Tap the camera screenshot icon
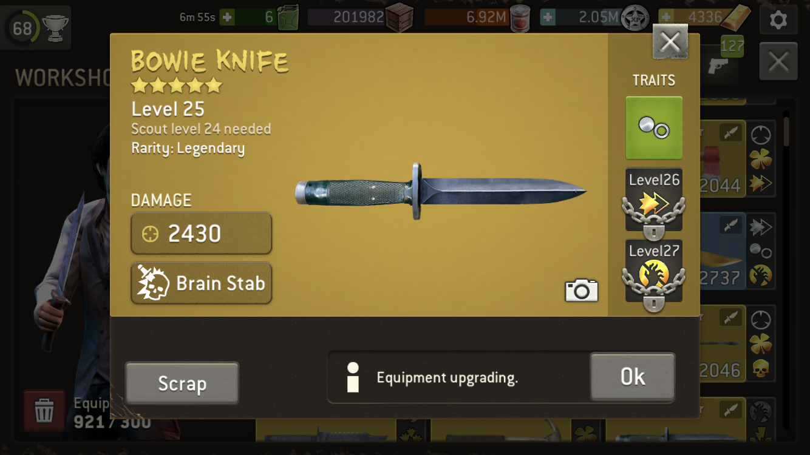 click(581, 291)
